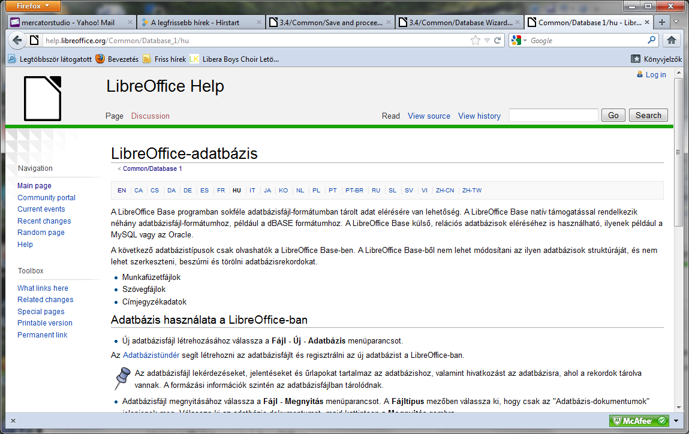The height and width of the screenshot is (434, 689).
Task: Select the Page tab
Action: [115, 116]
